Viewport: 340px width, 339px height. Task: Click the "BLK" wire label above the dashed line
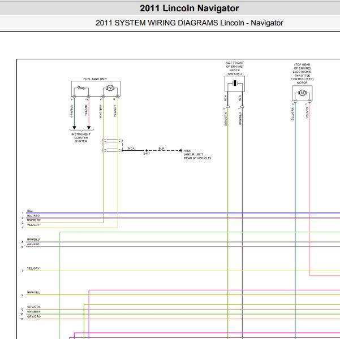(162, 149)
